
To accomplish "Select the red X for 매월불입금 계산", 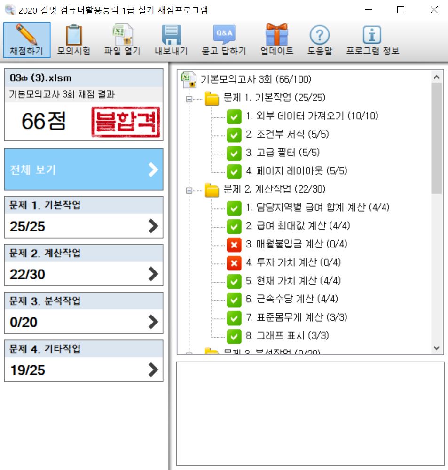I will [234, 245].
